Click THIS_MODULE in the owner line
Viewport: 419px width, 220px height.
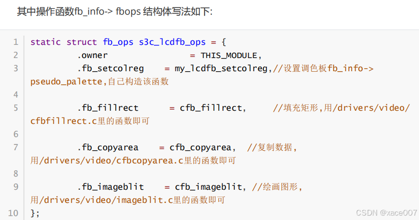[229, 56]
